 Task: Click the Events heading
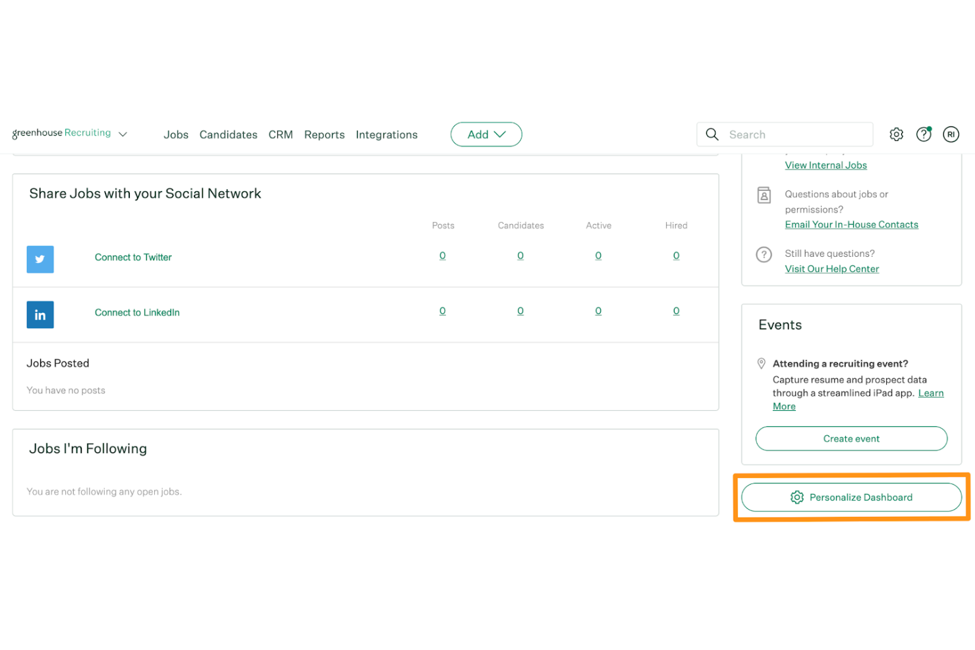coord(780,325)
